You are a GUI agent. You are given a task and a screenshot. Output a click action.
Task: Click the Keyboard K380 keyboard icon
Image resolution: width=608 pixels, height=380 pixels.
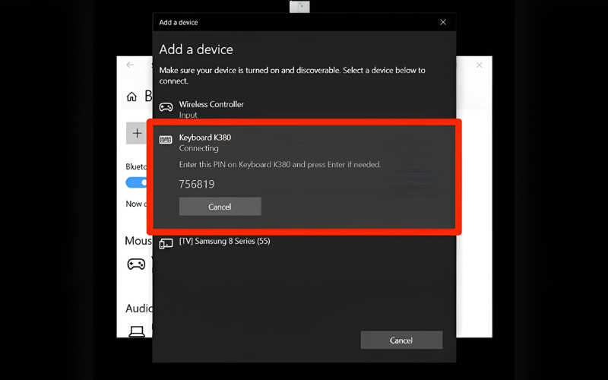[166, 140]
